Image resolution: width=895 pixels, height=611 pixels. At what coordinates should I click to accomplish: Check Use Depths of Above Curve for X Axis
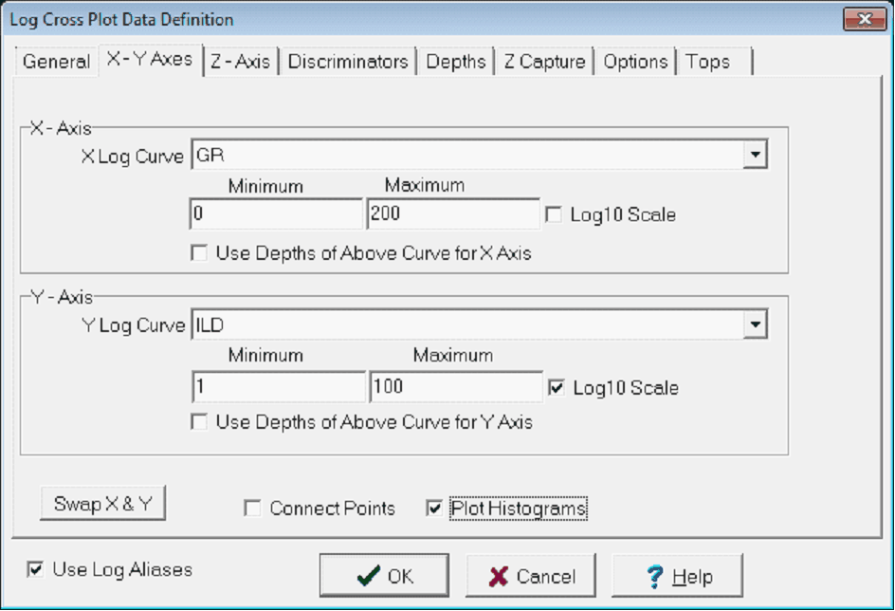(x=199, y=253)
